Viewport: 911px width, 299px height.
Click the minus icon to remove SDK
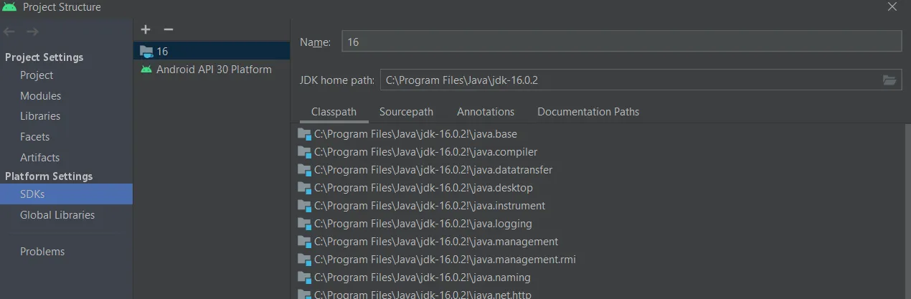pos(169,29)
